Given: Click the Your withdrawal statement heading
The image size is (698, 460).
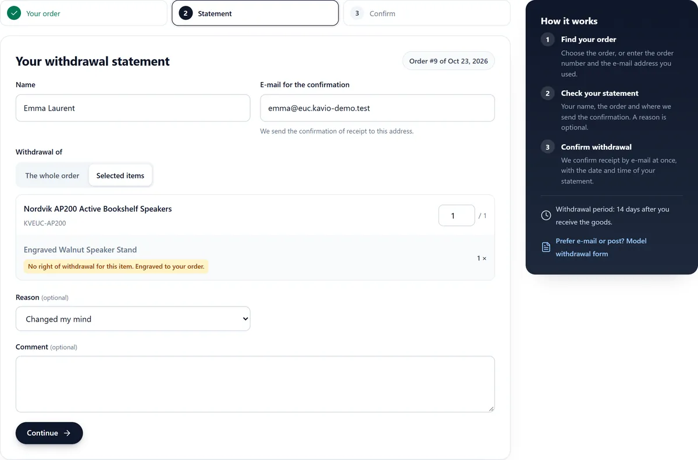Looking at the screenshot, I should coord(93,62).
